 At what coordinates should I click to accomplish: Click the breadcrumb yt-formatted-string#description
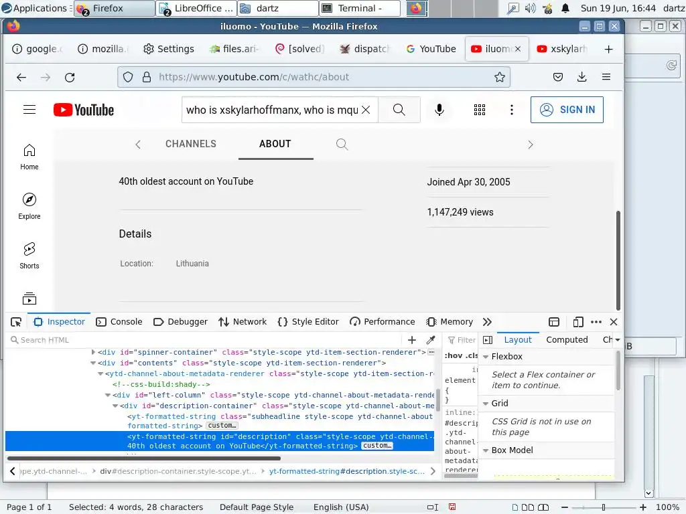pyautogui.click(x=347, y=471)
